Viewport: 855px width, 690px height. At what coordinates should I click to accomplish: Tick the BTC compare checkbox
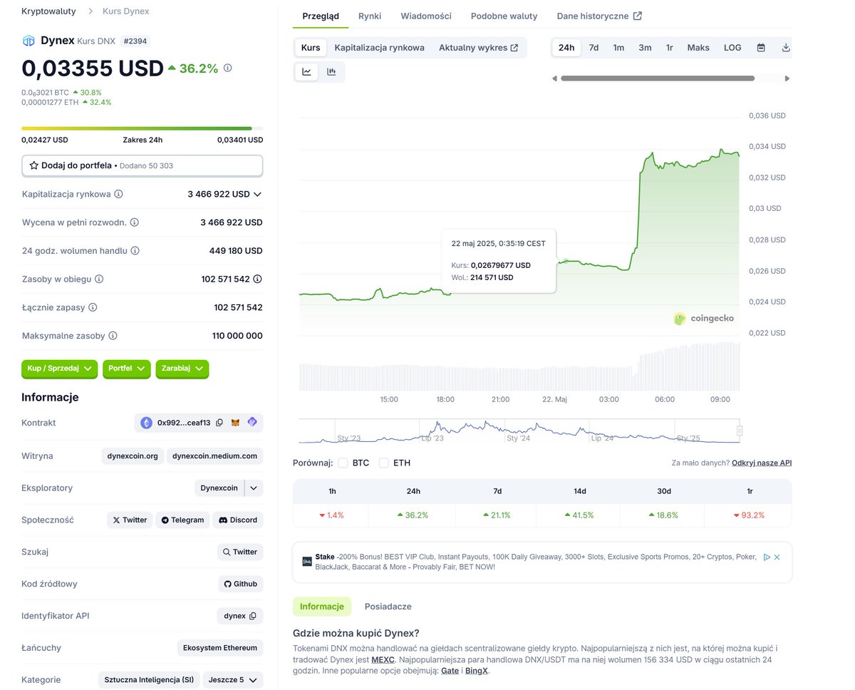point(343,463)
